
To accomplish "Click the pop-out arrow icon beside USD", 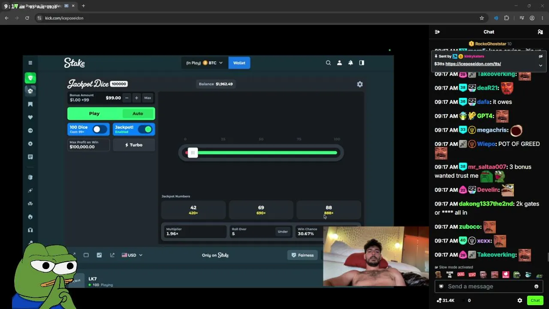I will click(x=112, y=255).
